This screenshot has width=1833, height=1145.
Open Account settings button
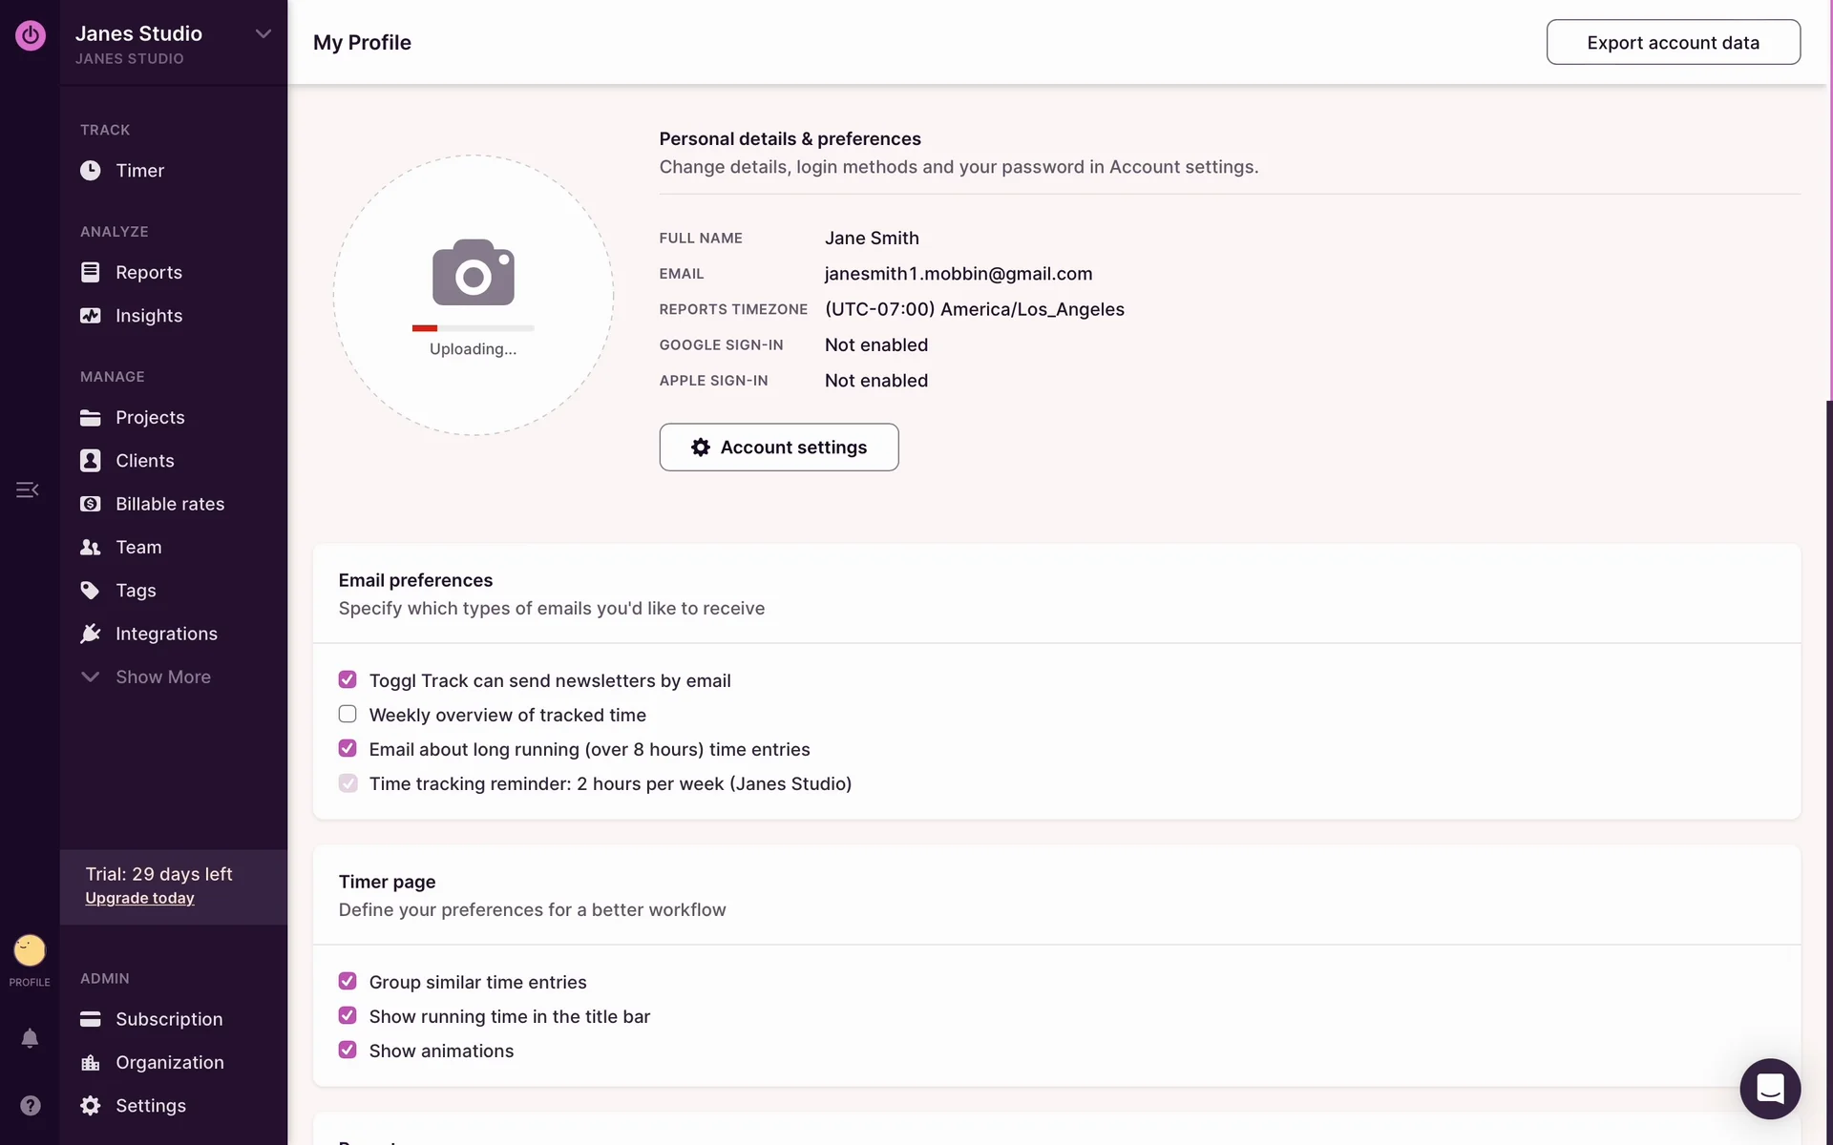click(x=778, y=447)
